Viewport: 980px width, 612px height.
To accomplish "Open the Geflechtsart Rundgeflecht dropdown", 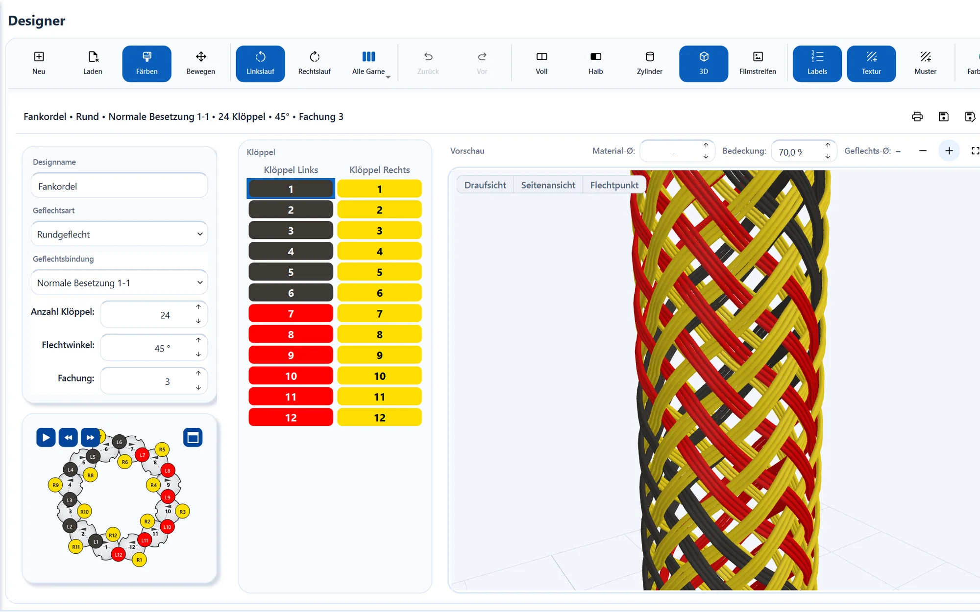I will coord(119,234).
